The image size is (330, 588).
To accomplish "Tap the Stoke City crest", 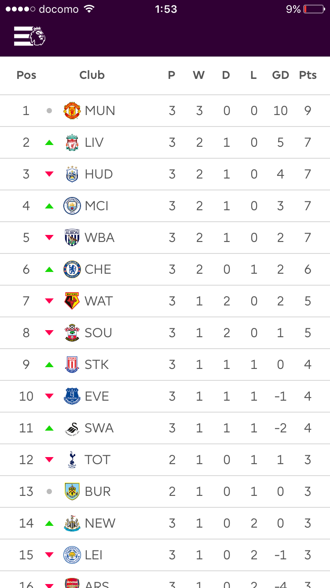I will click(x=72, y=365).
